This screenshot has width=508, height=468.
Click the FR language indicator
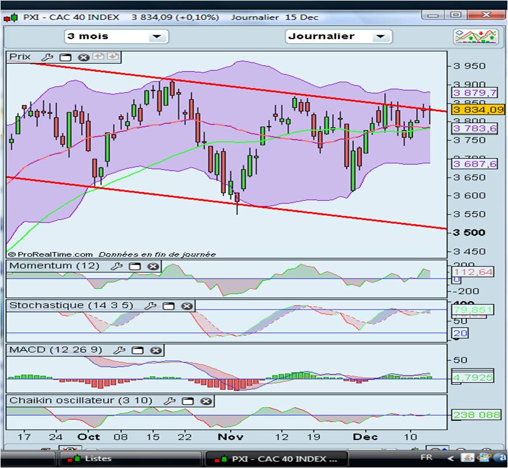tap(426, 457)
